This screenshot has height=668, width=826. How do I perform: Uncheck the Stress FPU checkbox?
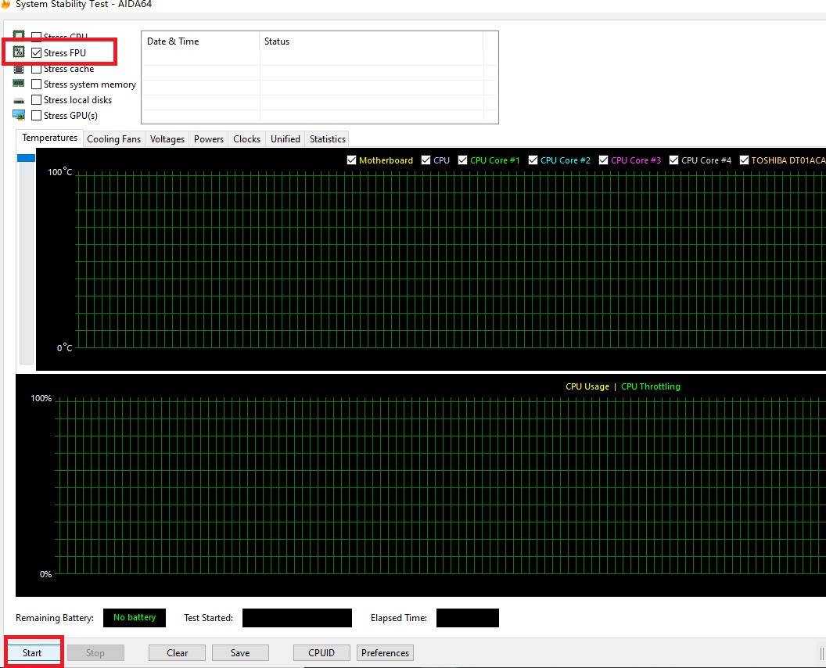pos(36,52)
